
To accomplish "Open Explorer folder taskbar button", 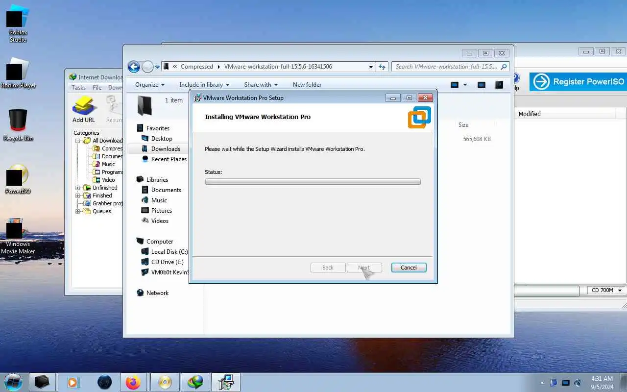I will point(42,382).
